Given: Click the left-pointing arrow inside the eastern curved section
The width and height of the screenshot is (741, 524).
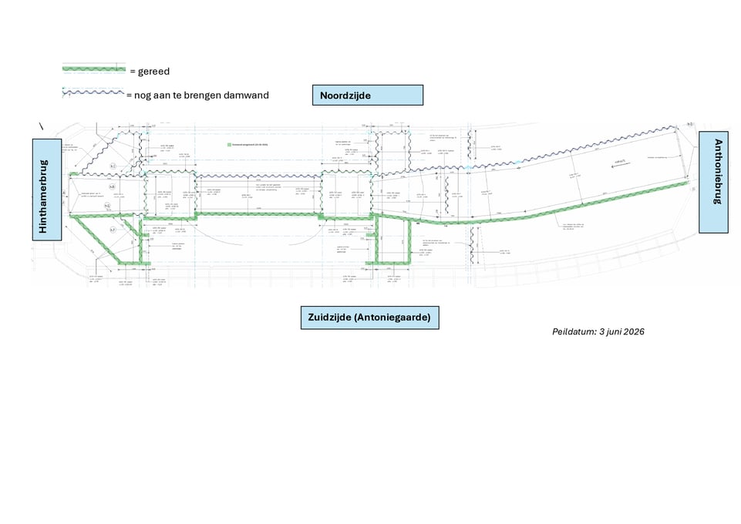Looking at the screenshot, I should (x=620, y=165).
